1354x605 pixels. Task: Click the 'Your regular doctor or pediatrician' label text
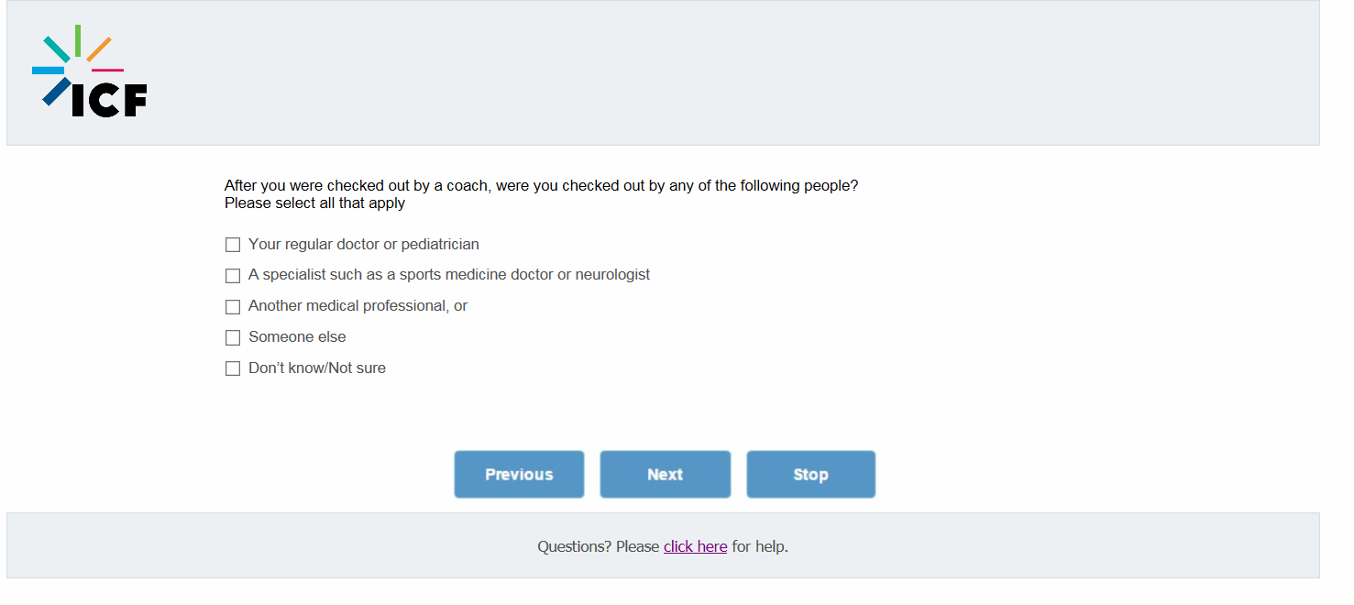pos(363,245)
